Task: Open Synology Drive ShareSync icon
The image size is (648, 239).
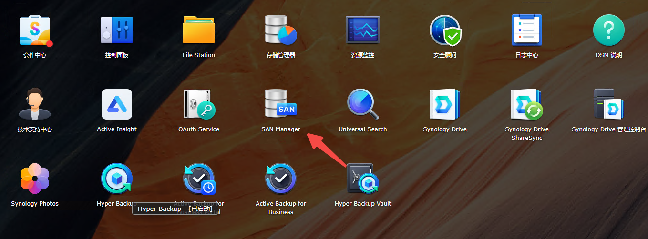Action: pos(527,104)
